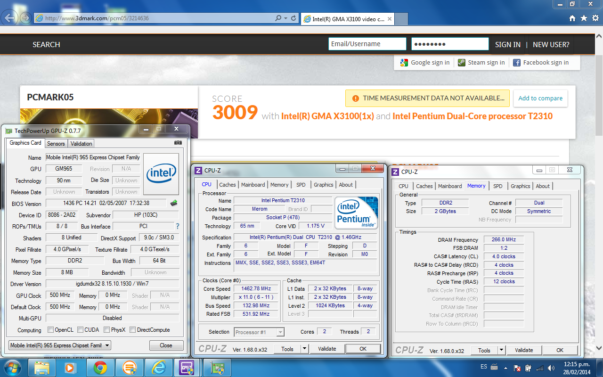Click the browser forward arrow

tap(25, 18)
